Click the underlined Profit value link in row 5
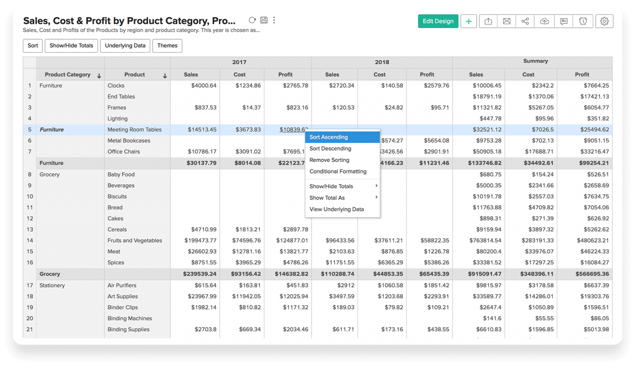This screenshot has width=636, height=368. pos(292,129)
